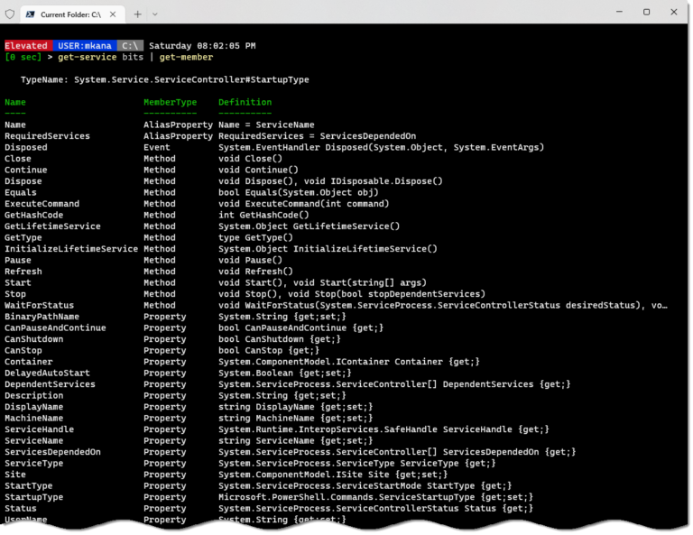Viewport: 693px width, 535px height.
Task: Maximize the terminal window
Action: tap(646, 13)
